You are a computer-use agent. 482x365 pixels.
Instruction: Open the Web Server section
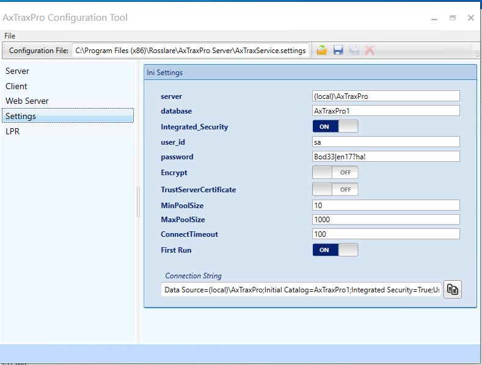coord(68,101)
